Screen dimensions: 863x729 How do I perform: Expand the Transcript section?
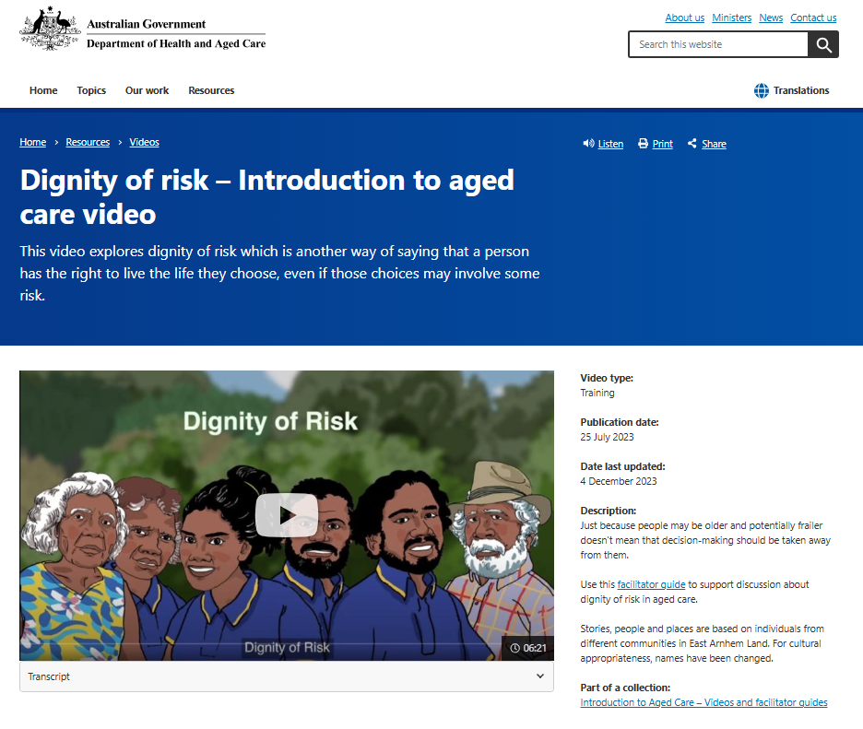(x=286, y=676)
